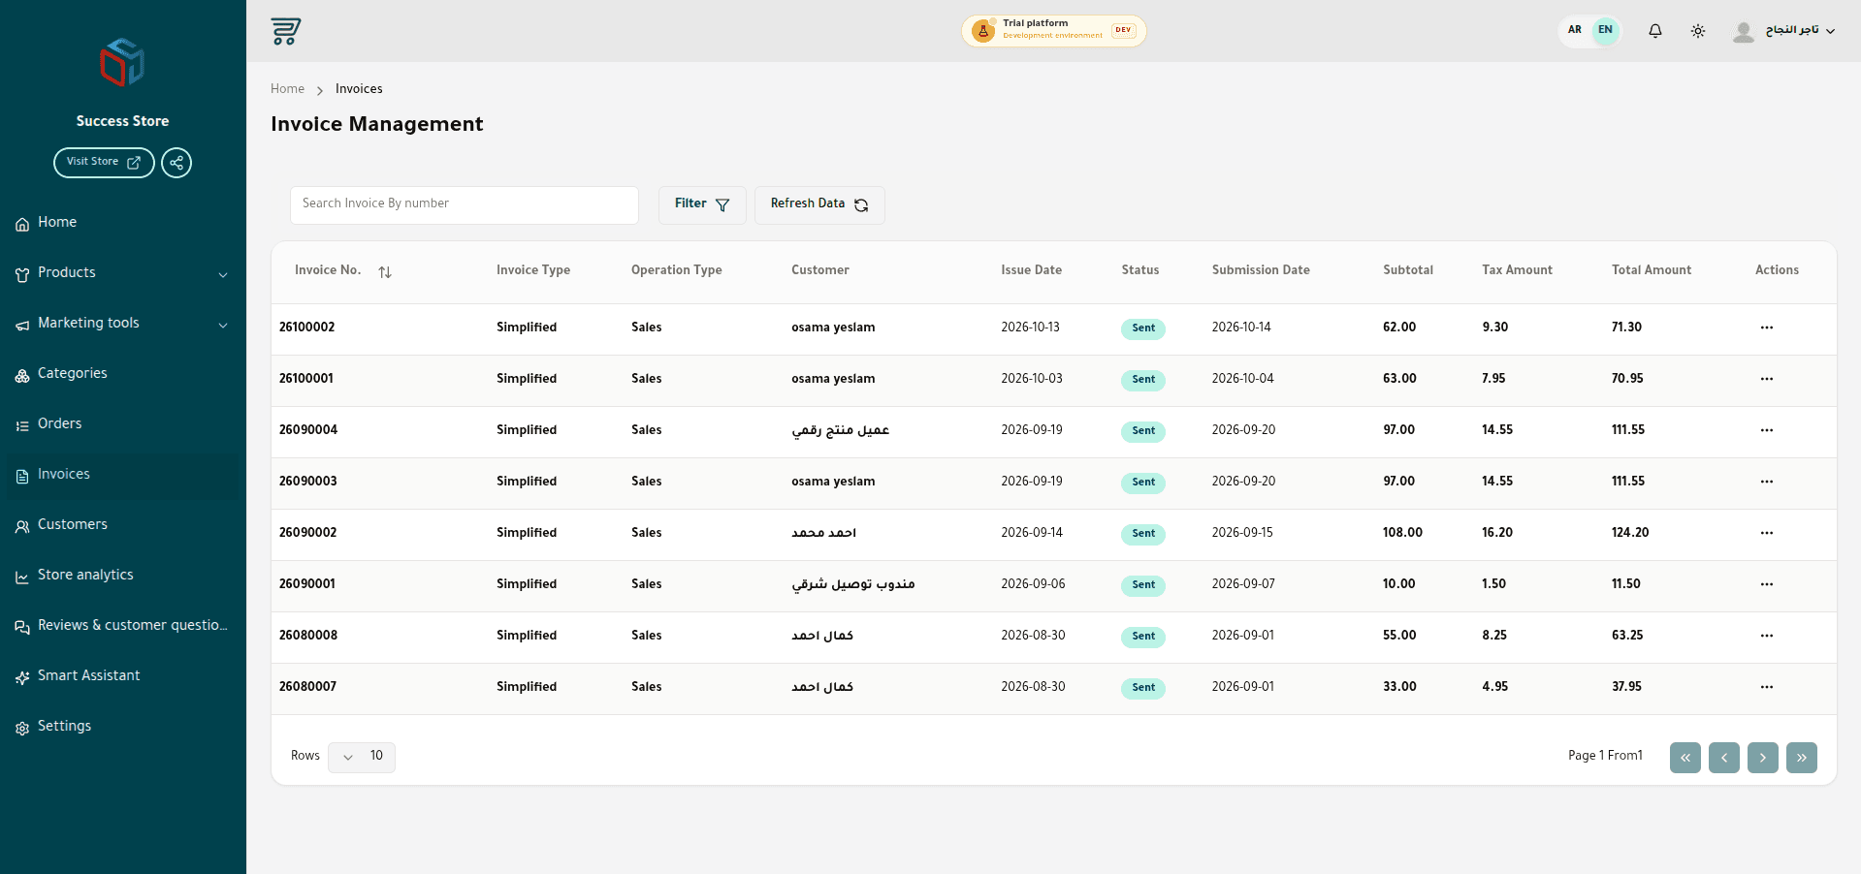The image size is (1861, 874).
Task: Go to last page button
Action: tap(1802, 758)
